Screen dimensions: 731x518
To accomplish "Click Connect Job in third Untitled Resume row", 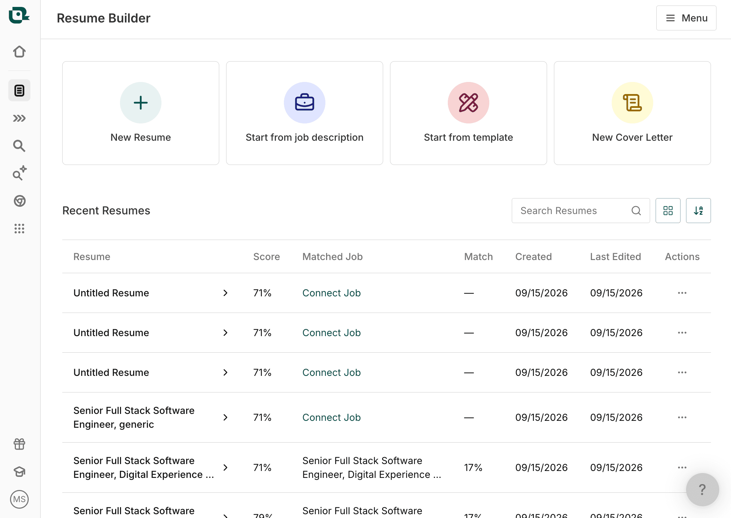I will click(331, 372).
